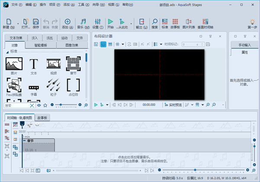Pick the 粒子 (particle) object icon
The image size is (260, 182).
(54, 85)
